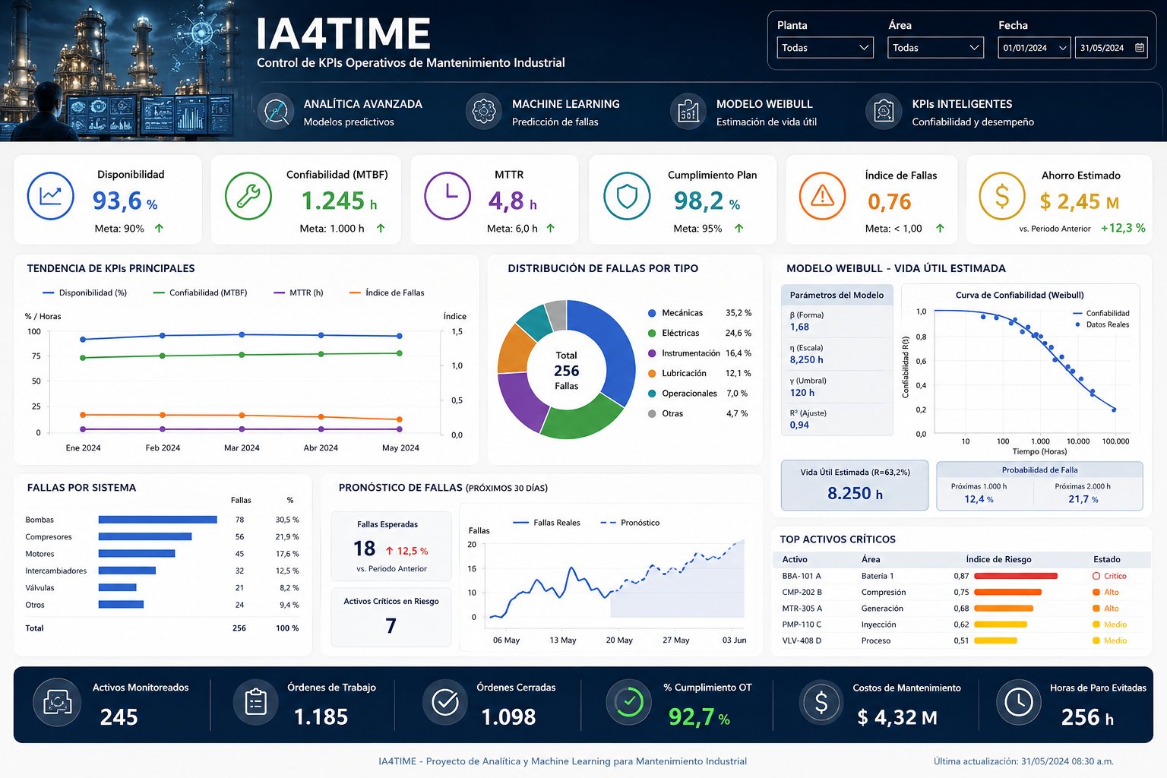Toggle Disponibilidad (%) legend series
This screenshot has height=778, width=1167.
coord(84,293)
